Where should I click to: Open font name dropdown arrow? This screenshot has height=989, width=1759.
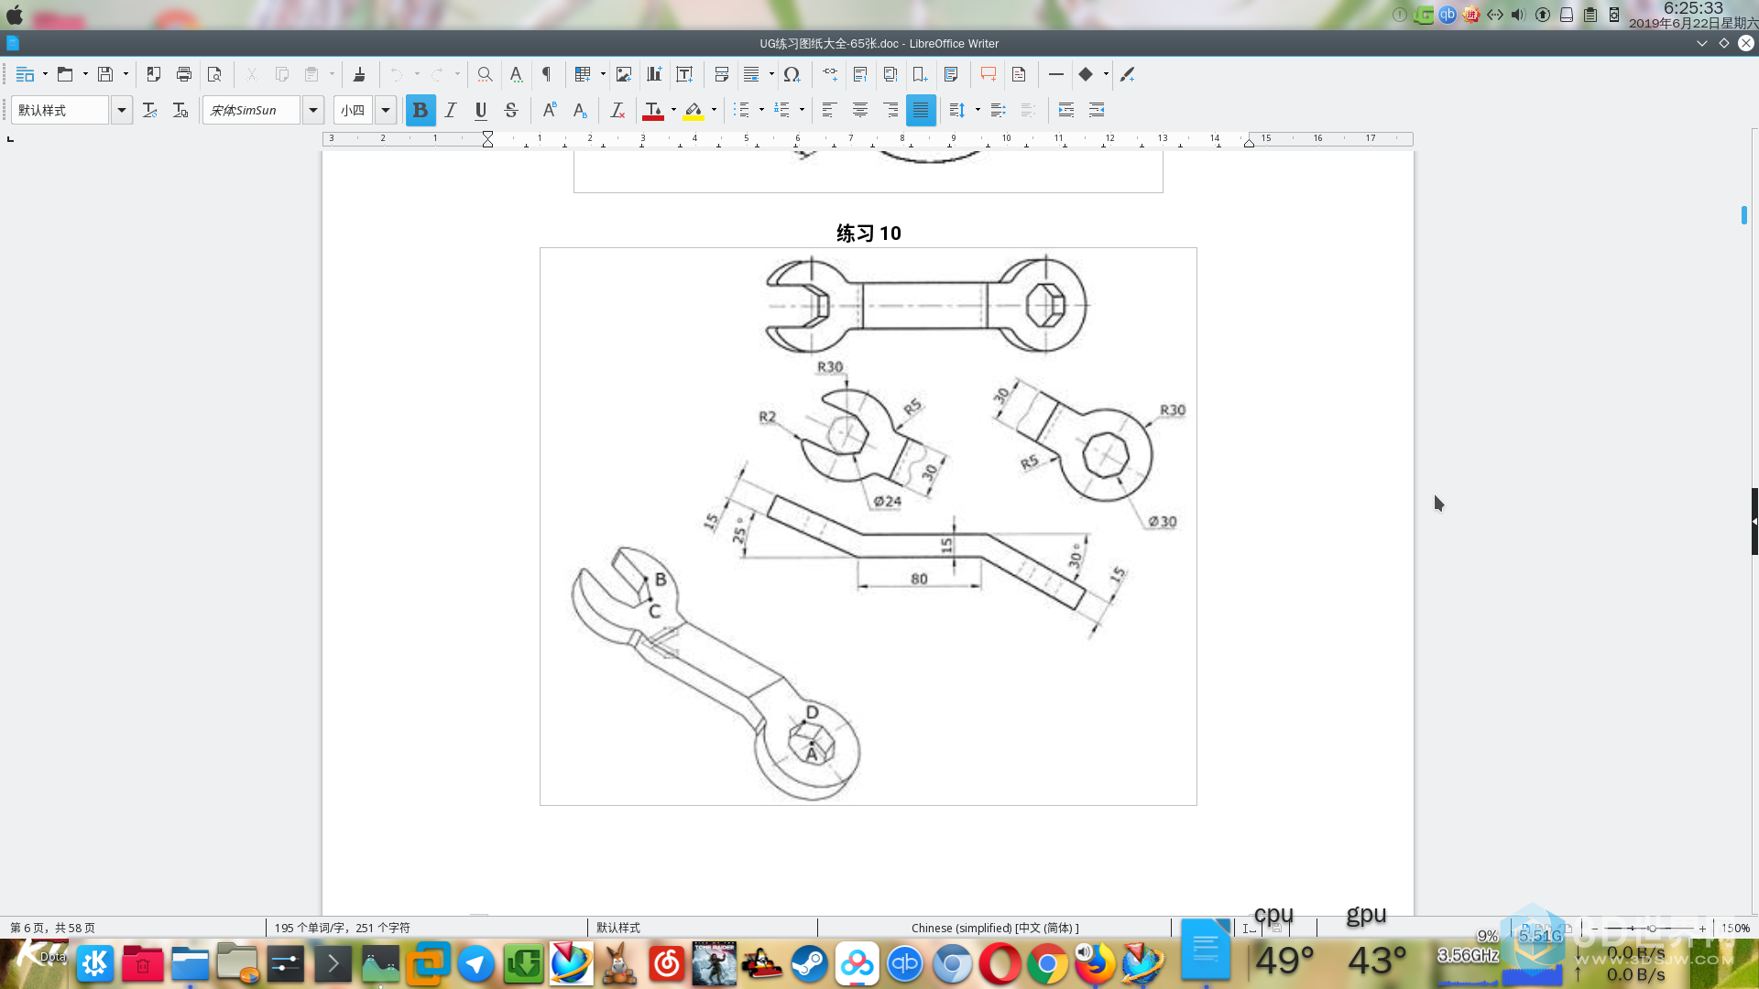tap(312, 110)
